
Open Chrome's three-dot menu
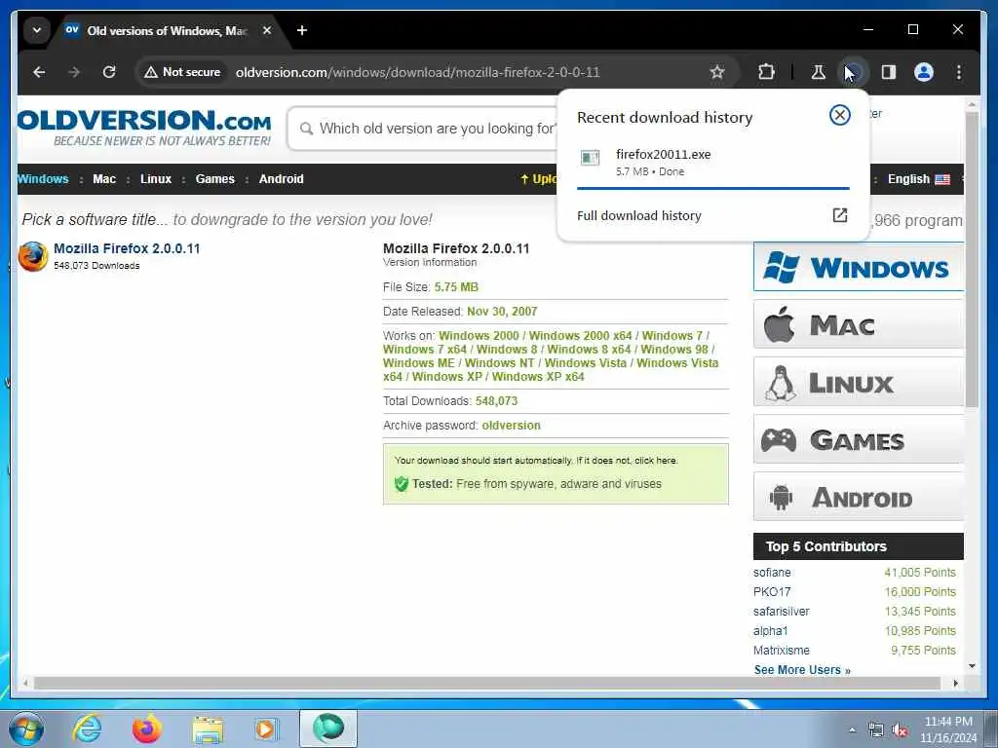tap(959, 72)
